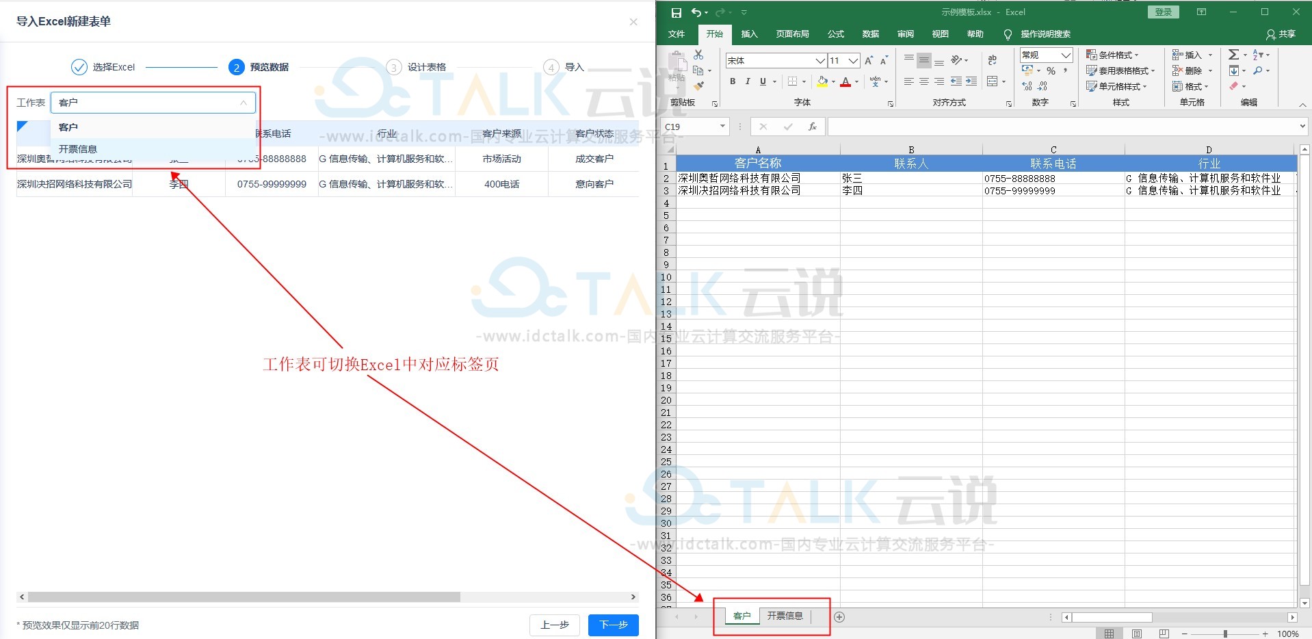Switch to Page Break Preview in status bar
The height and width of the screenshot is (639, 1312).
pos(1164,634)
